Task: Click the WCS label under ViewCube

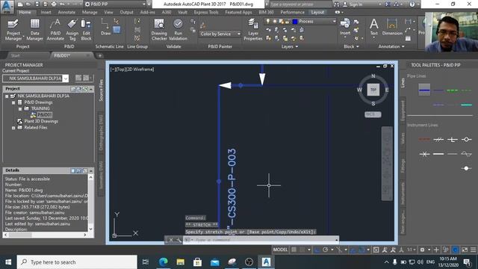Action: 373,114
